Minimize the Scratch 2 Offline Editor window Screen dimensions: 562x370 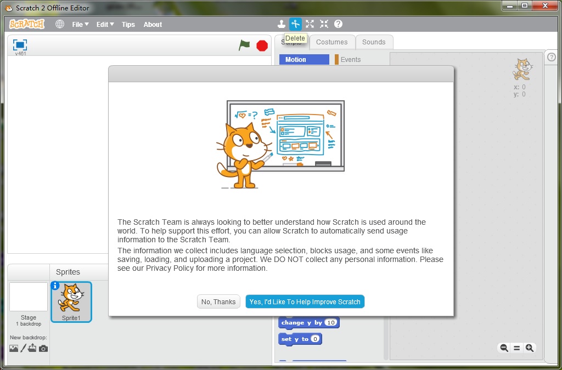pyautogui.click(x=509, y=5)
